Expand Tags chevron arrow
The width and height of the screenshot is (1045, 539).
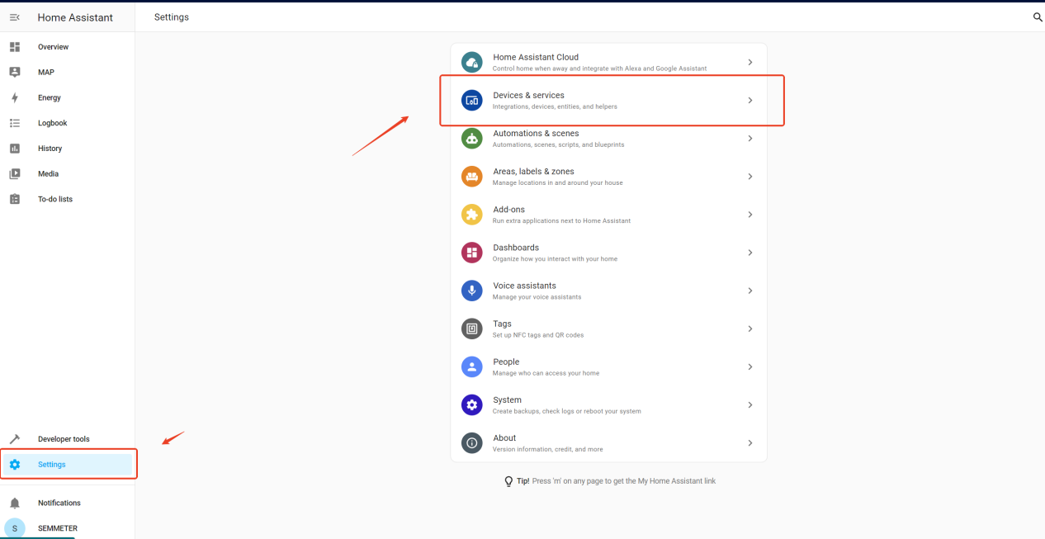(x=750, y=329)
